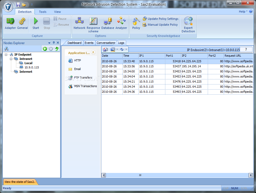Close the Nodes Explorer panel
Viewport: 256px width, 193px height.
coord(58,43)
